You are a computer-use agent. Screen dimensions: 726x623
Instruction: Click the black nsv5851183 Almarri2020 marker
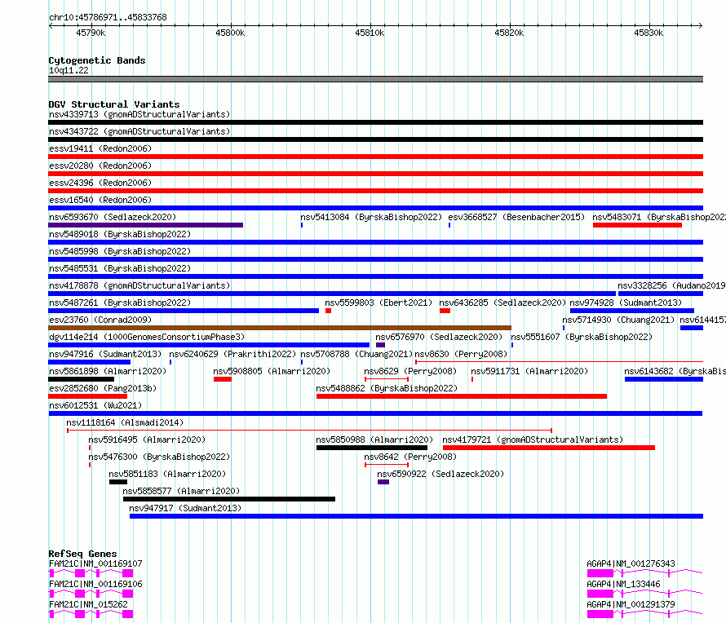118,482
